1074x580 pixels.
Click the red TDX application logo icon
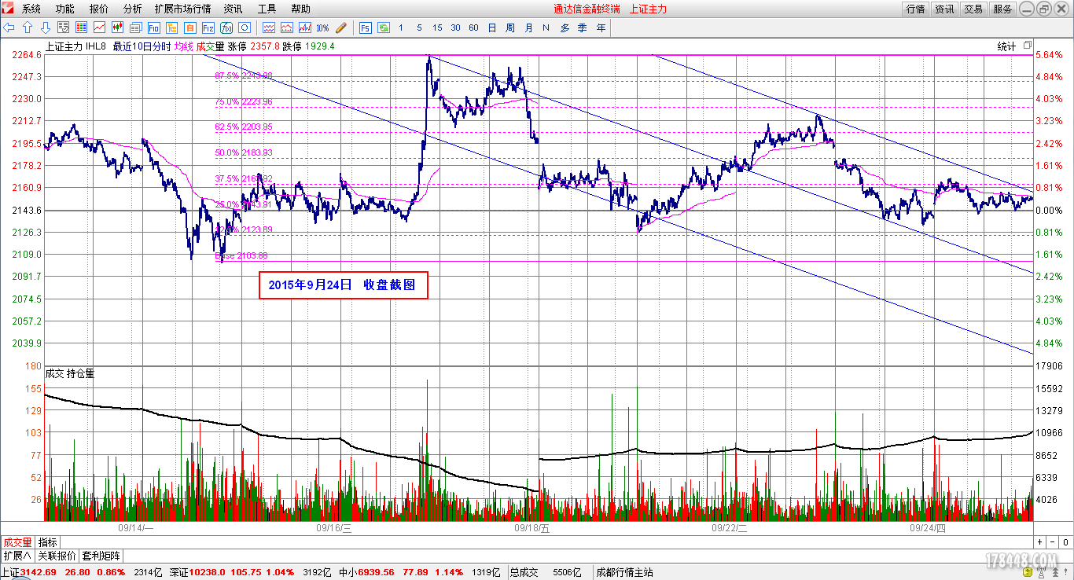coord(8,9)
